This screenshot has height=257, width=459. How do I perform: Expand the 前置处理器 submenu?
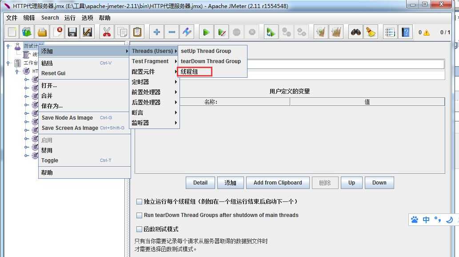click(154, 92)
